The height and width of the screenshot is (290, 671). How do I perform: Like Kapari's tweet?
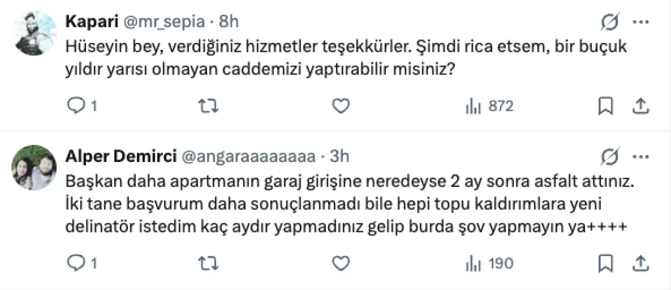pyautogui.click(x=341, y=106)
